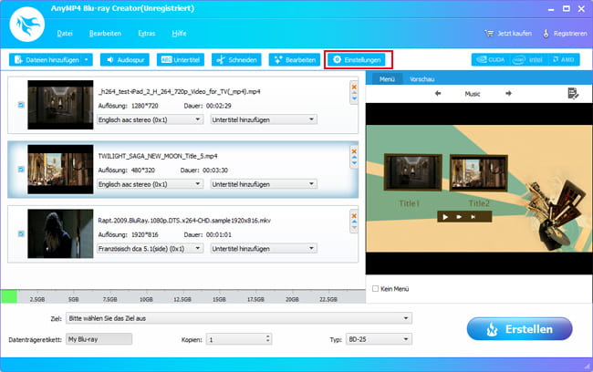Open the Typ BD-25 dropdown
The image size is (593, 372).
click(x=379, y=339)
